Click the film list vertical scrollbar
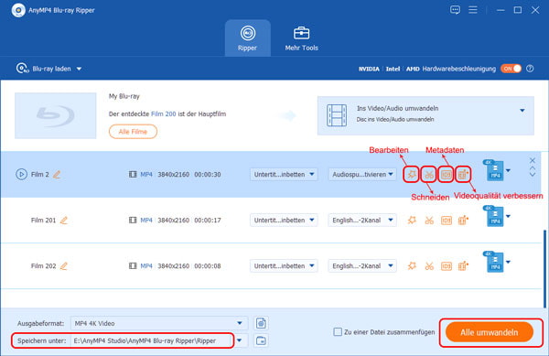Screen dimensions: 549x356 544,268
